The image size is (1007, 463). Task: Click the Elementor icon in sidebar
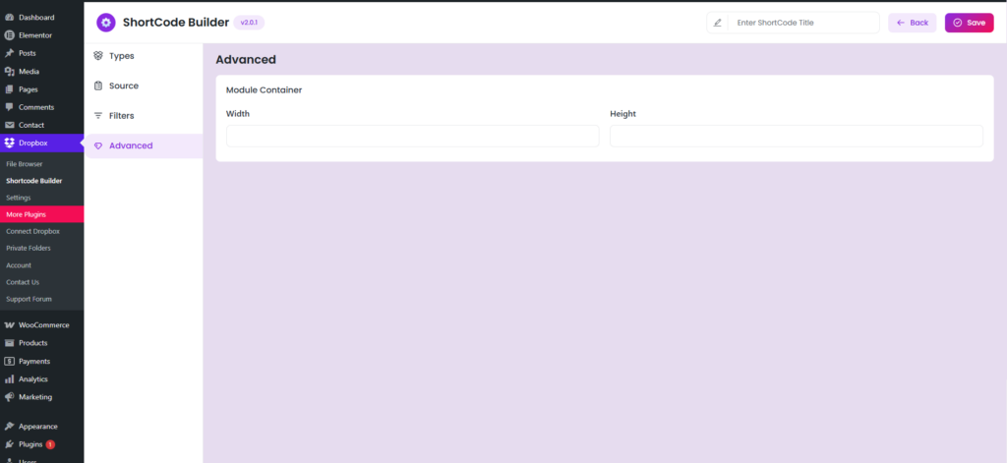click(10, 35)
